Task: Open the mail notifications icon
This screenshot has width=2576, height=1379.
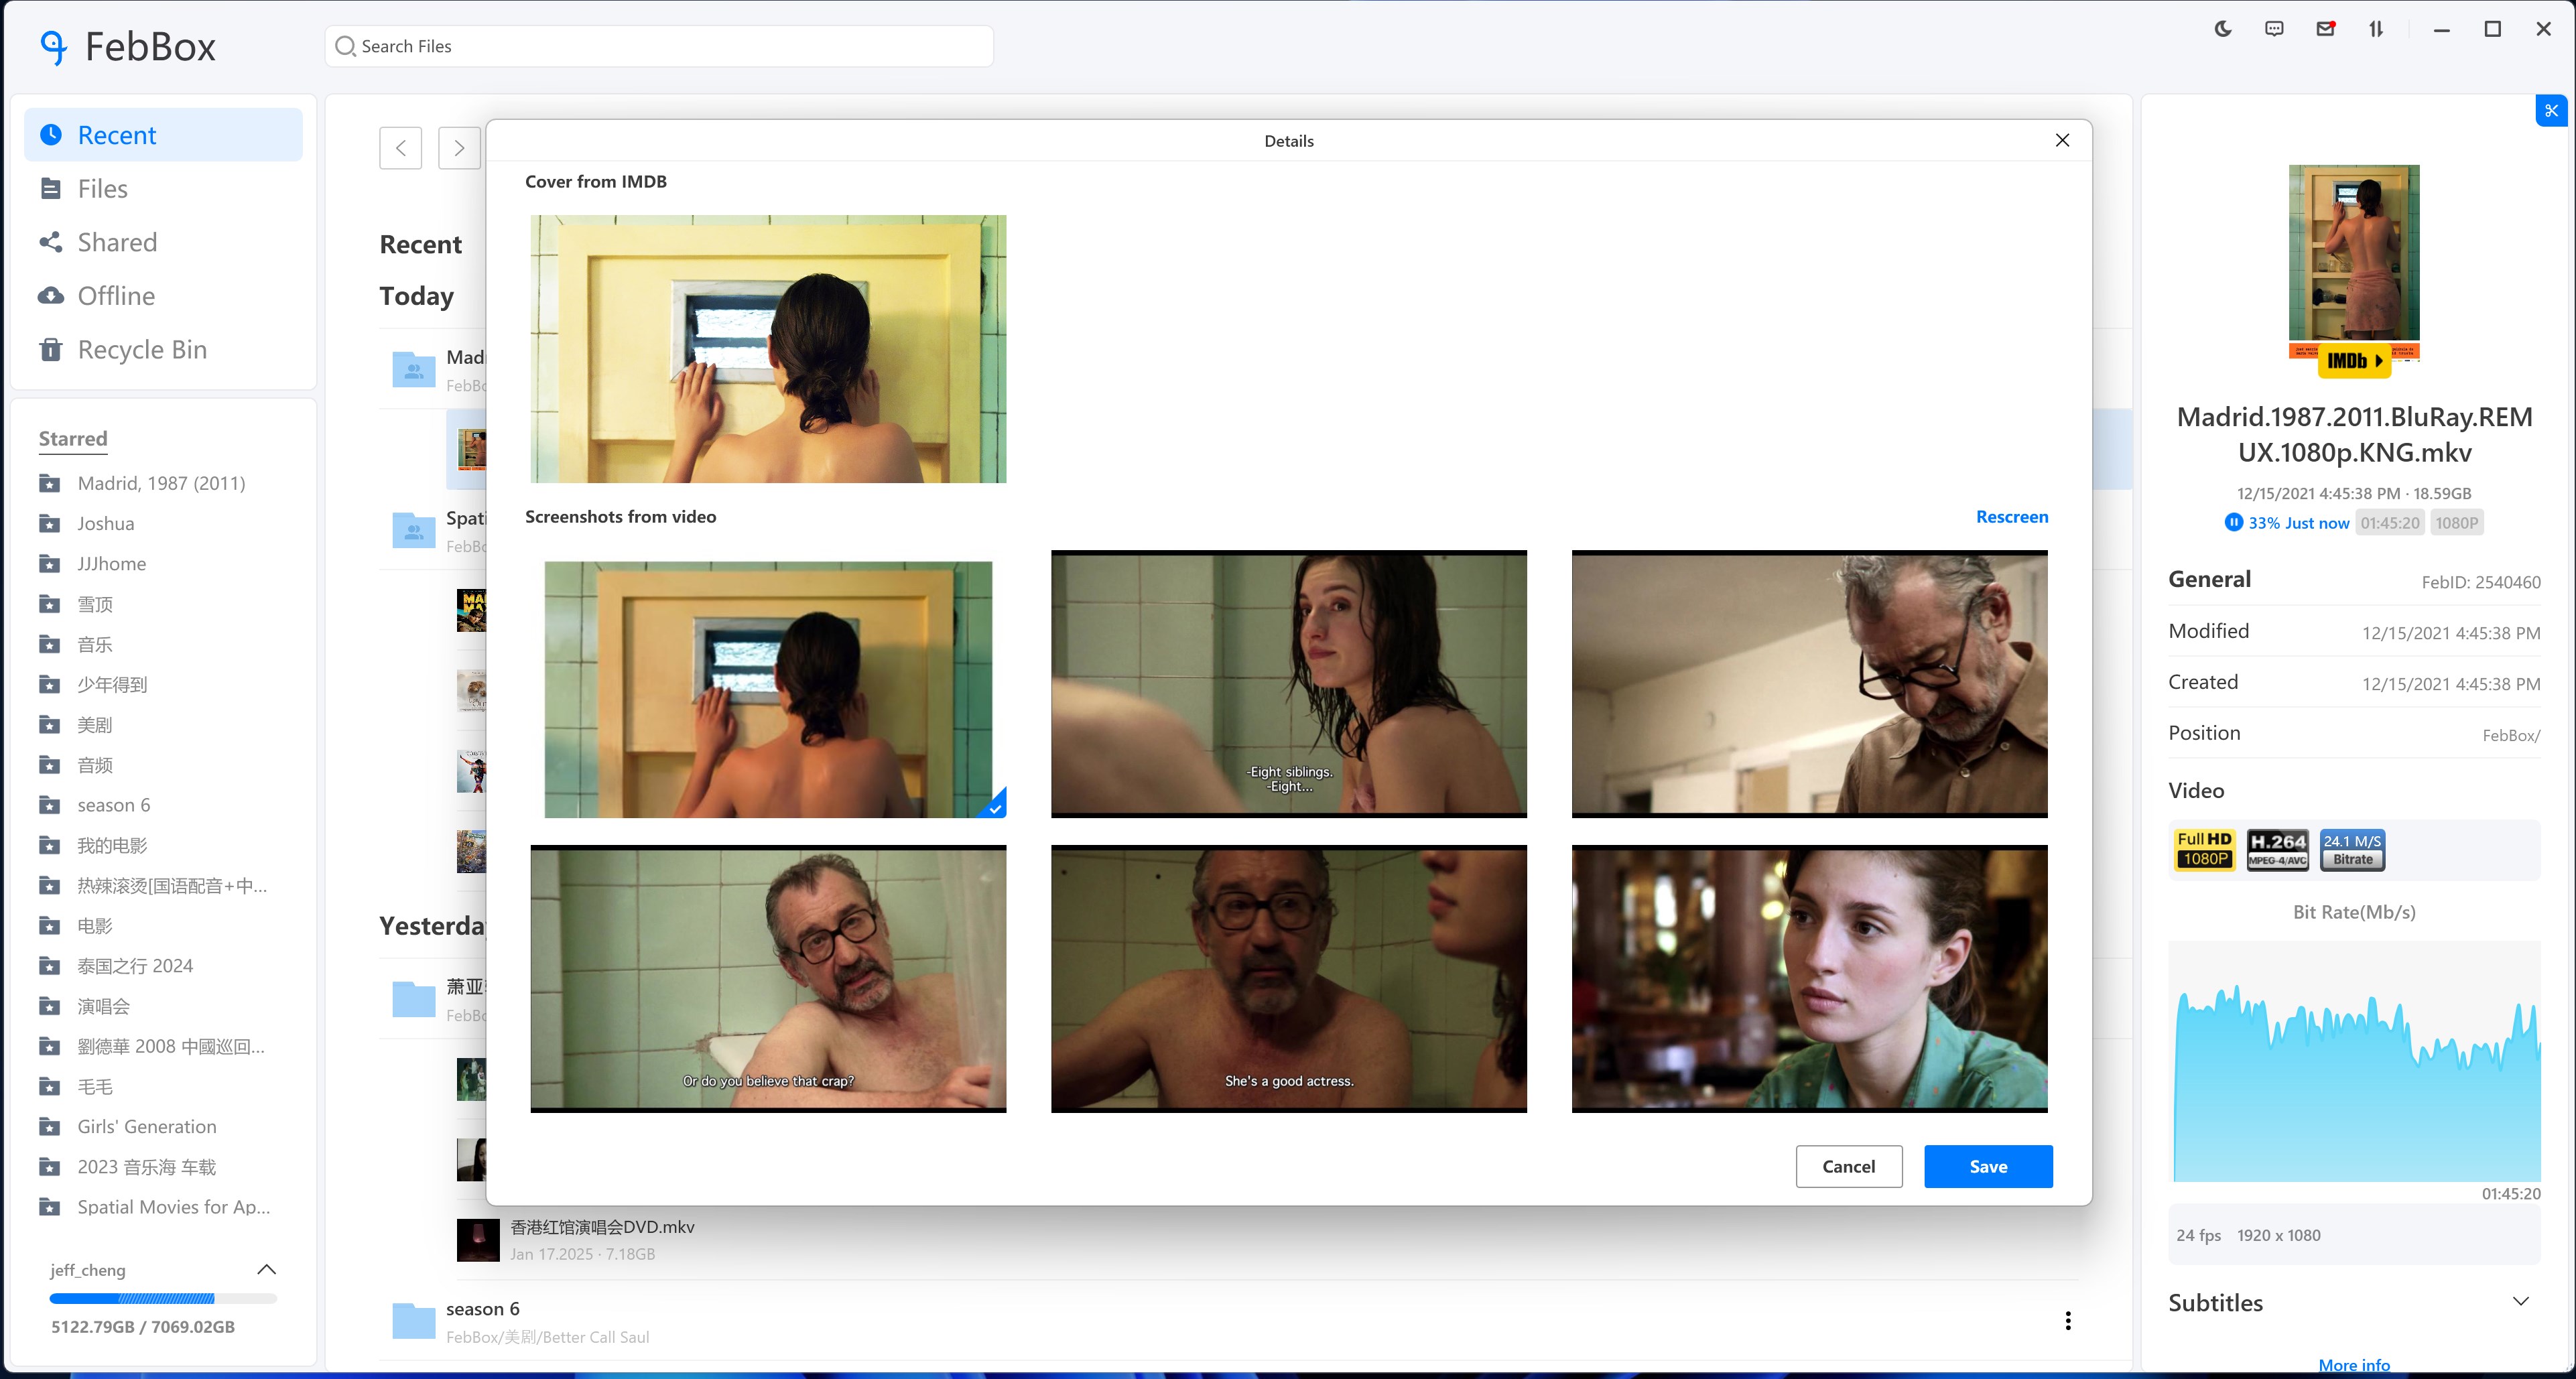Action: [x=2325, y=29]
